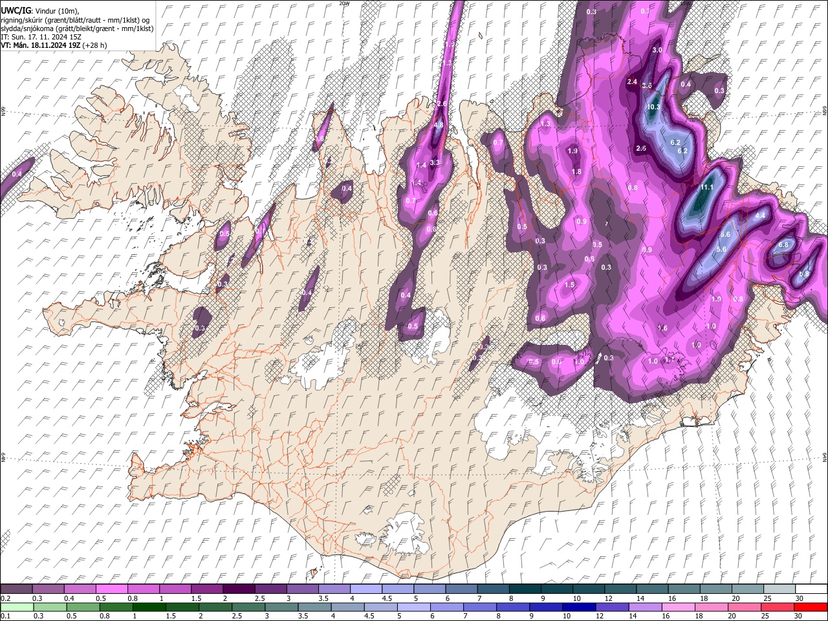The width and height of the screenshot is (828, 621).
Task: Click the 11.1 precipitation value on map
Action: point(707,188)
